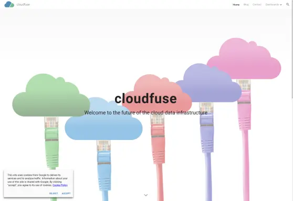This screenshot has width=293, height=201.
Task: Go to the Blog page
Action: 246,5
